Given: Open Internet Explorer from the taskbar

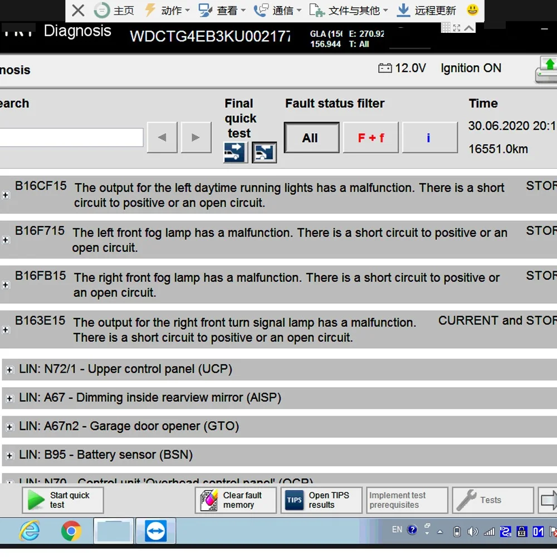Looking at the screenshot, I should coord(30,531).
